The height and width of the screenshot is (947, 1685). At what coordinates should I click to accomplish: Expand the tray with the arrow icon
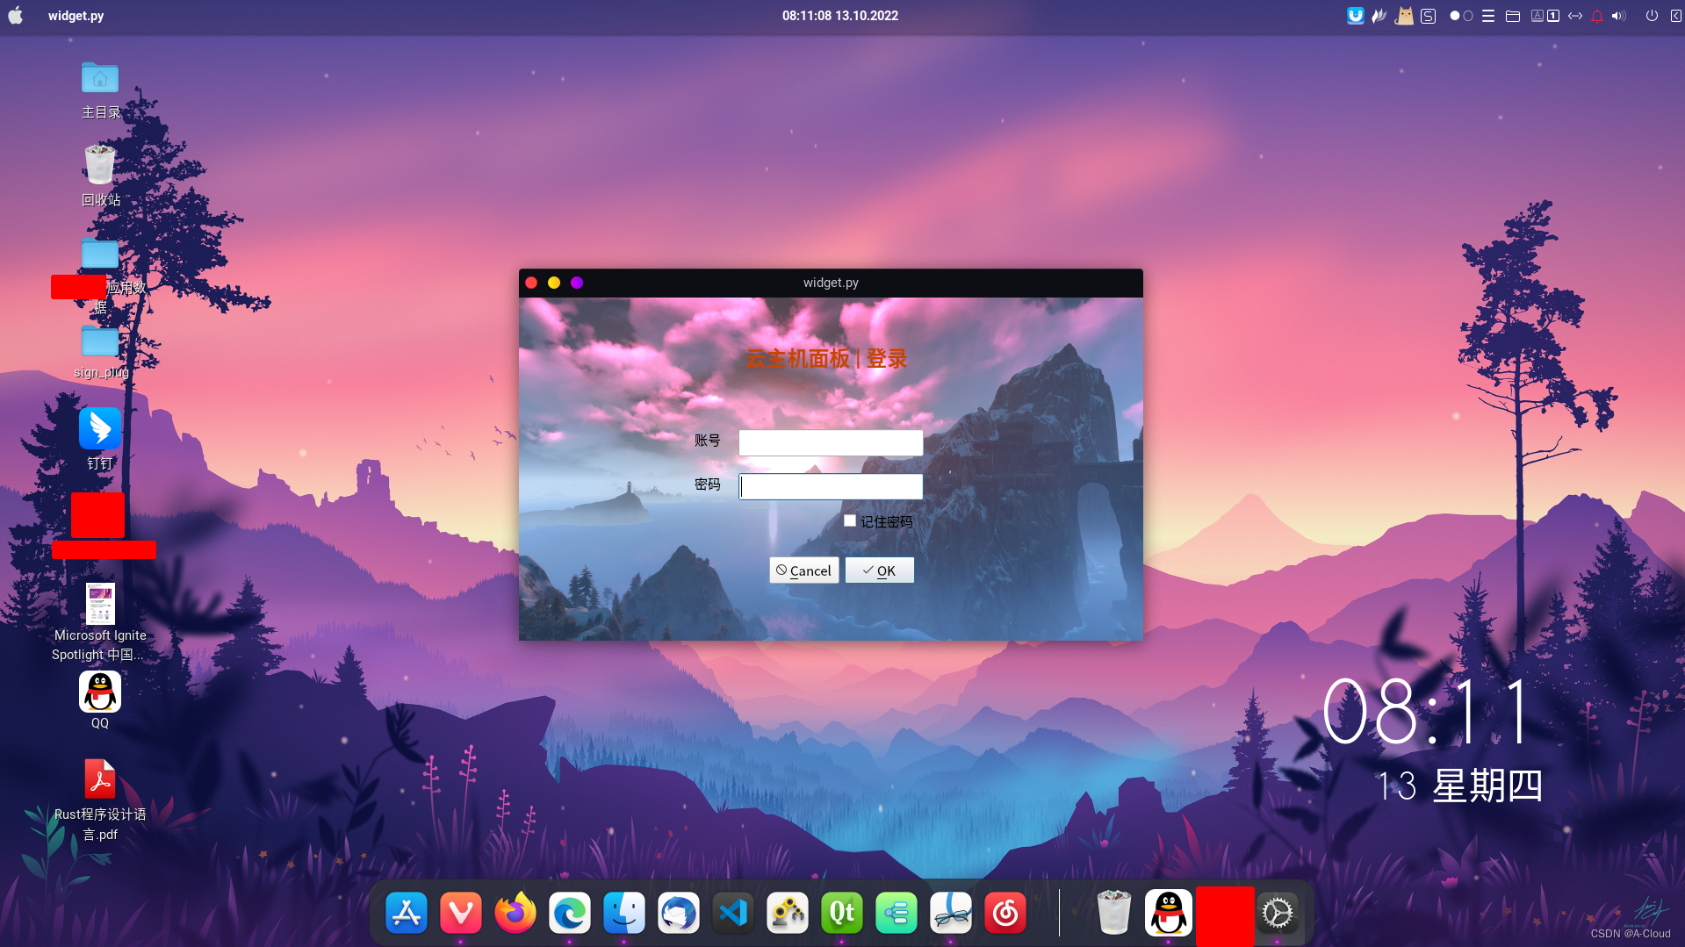(x=1675, y=16)
